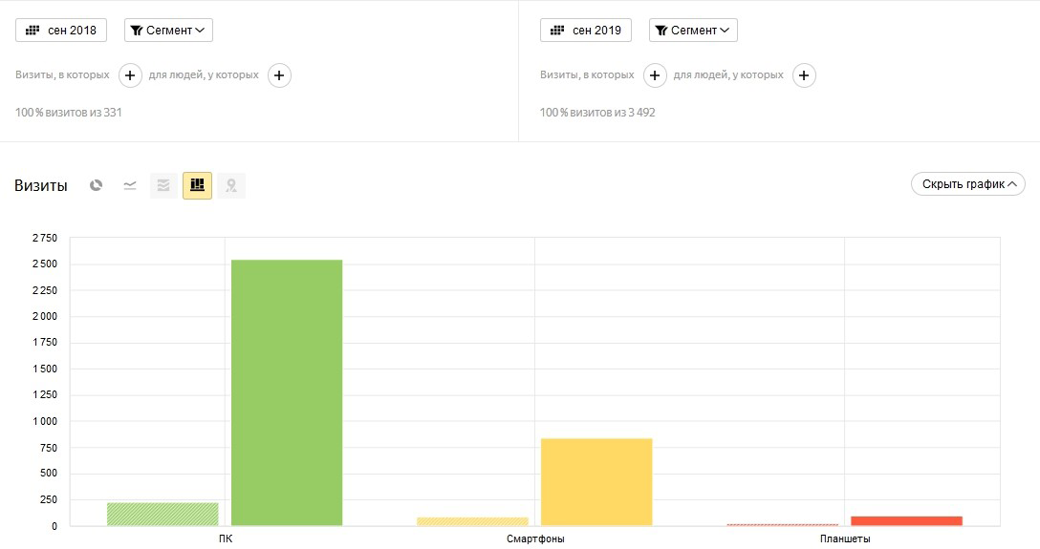Viewport: 1040px width, 549px height.
Task: Switch to map chart view
Action: tap(230, 185)
